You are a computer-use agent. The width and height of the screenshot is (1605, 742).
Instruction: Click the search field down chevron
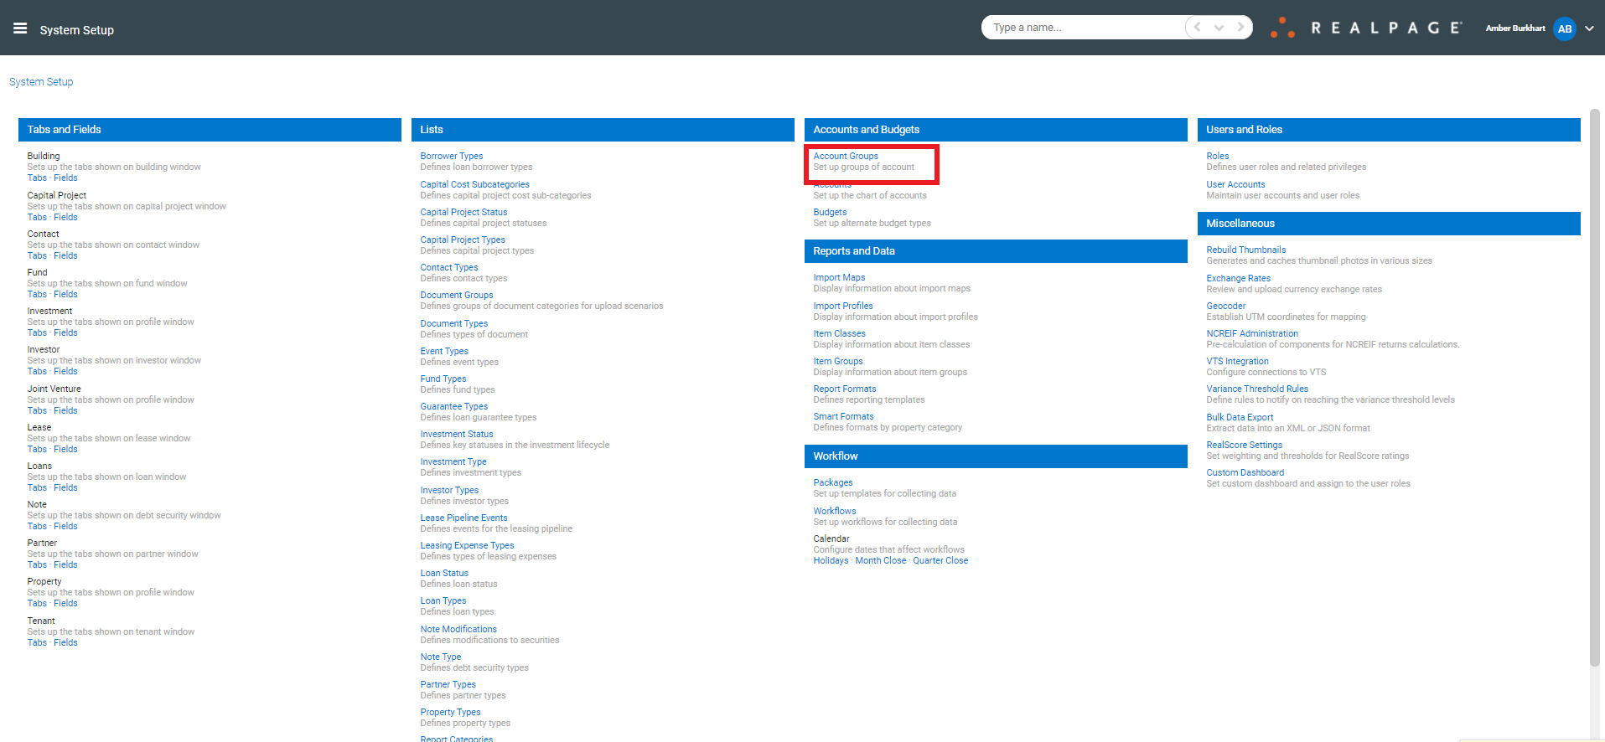(x=1219, y=28)
